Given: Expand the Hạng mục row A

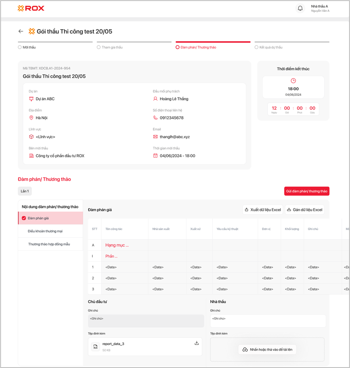Looking at the screenshot, I should coord(117,245).
